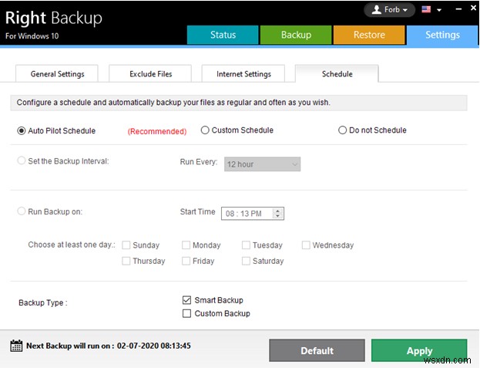This screenshot has height=368, width=480.
Task: Switch to the Status tab
Action: 223,35
